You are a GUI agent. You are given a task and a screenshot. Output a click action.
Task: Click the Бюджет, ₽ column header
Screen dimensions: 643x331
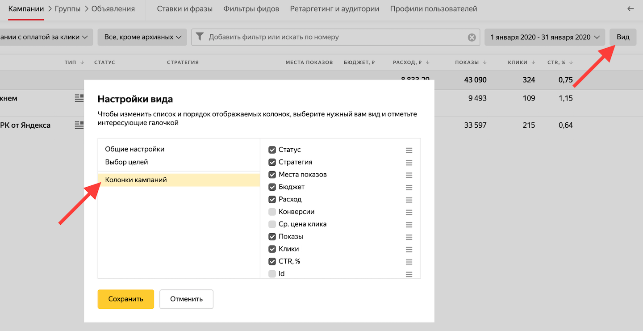[359, 63]
